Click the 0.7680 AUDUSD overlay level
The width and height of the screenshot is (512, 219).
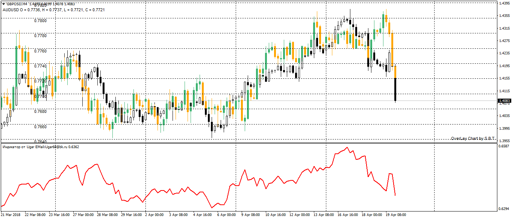pyautogui.click(x=41, y=111)
